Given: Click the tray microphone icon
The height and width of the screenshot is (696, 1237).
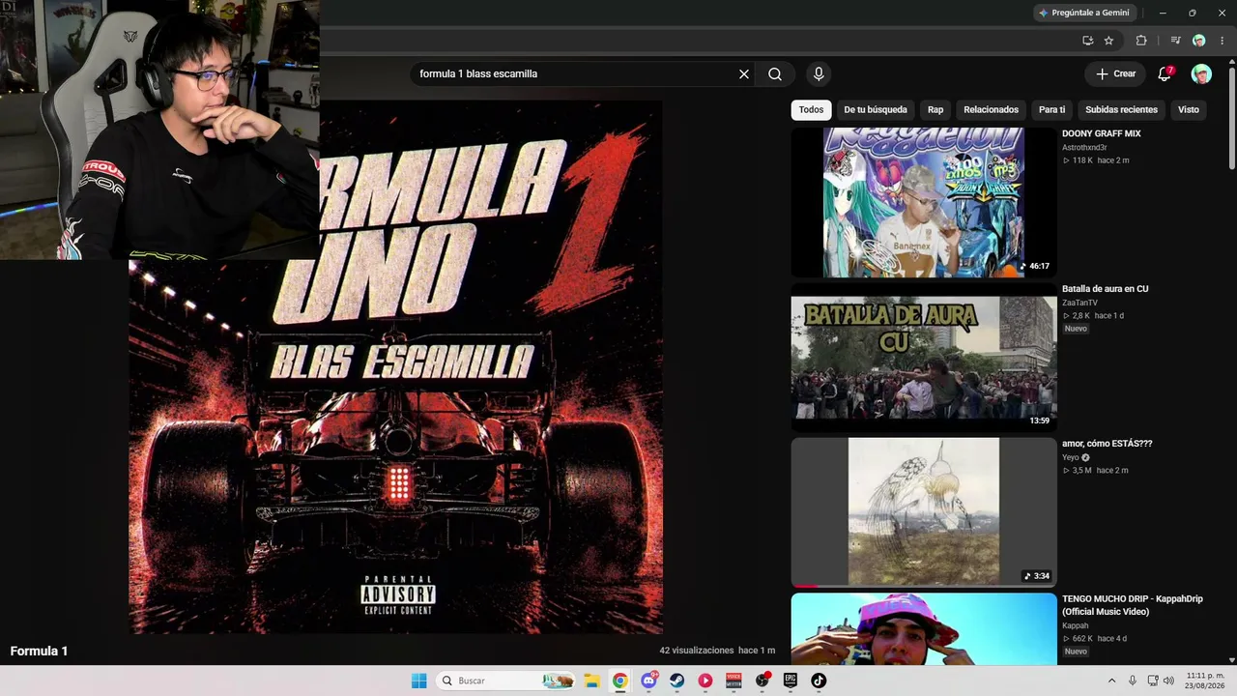Looking at the screenshot, I should (1133, 681).
